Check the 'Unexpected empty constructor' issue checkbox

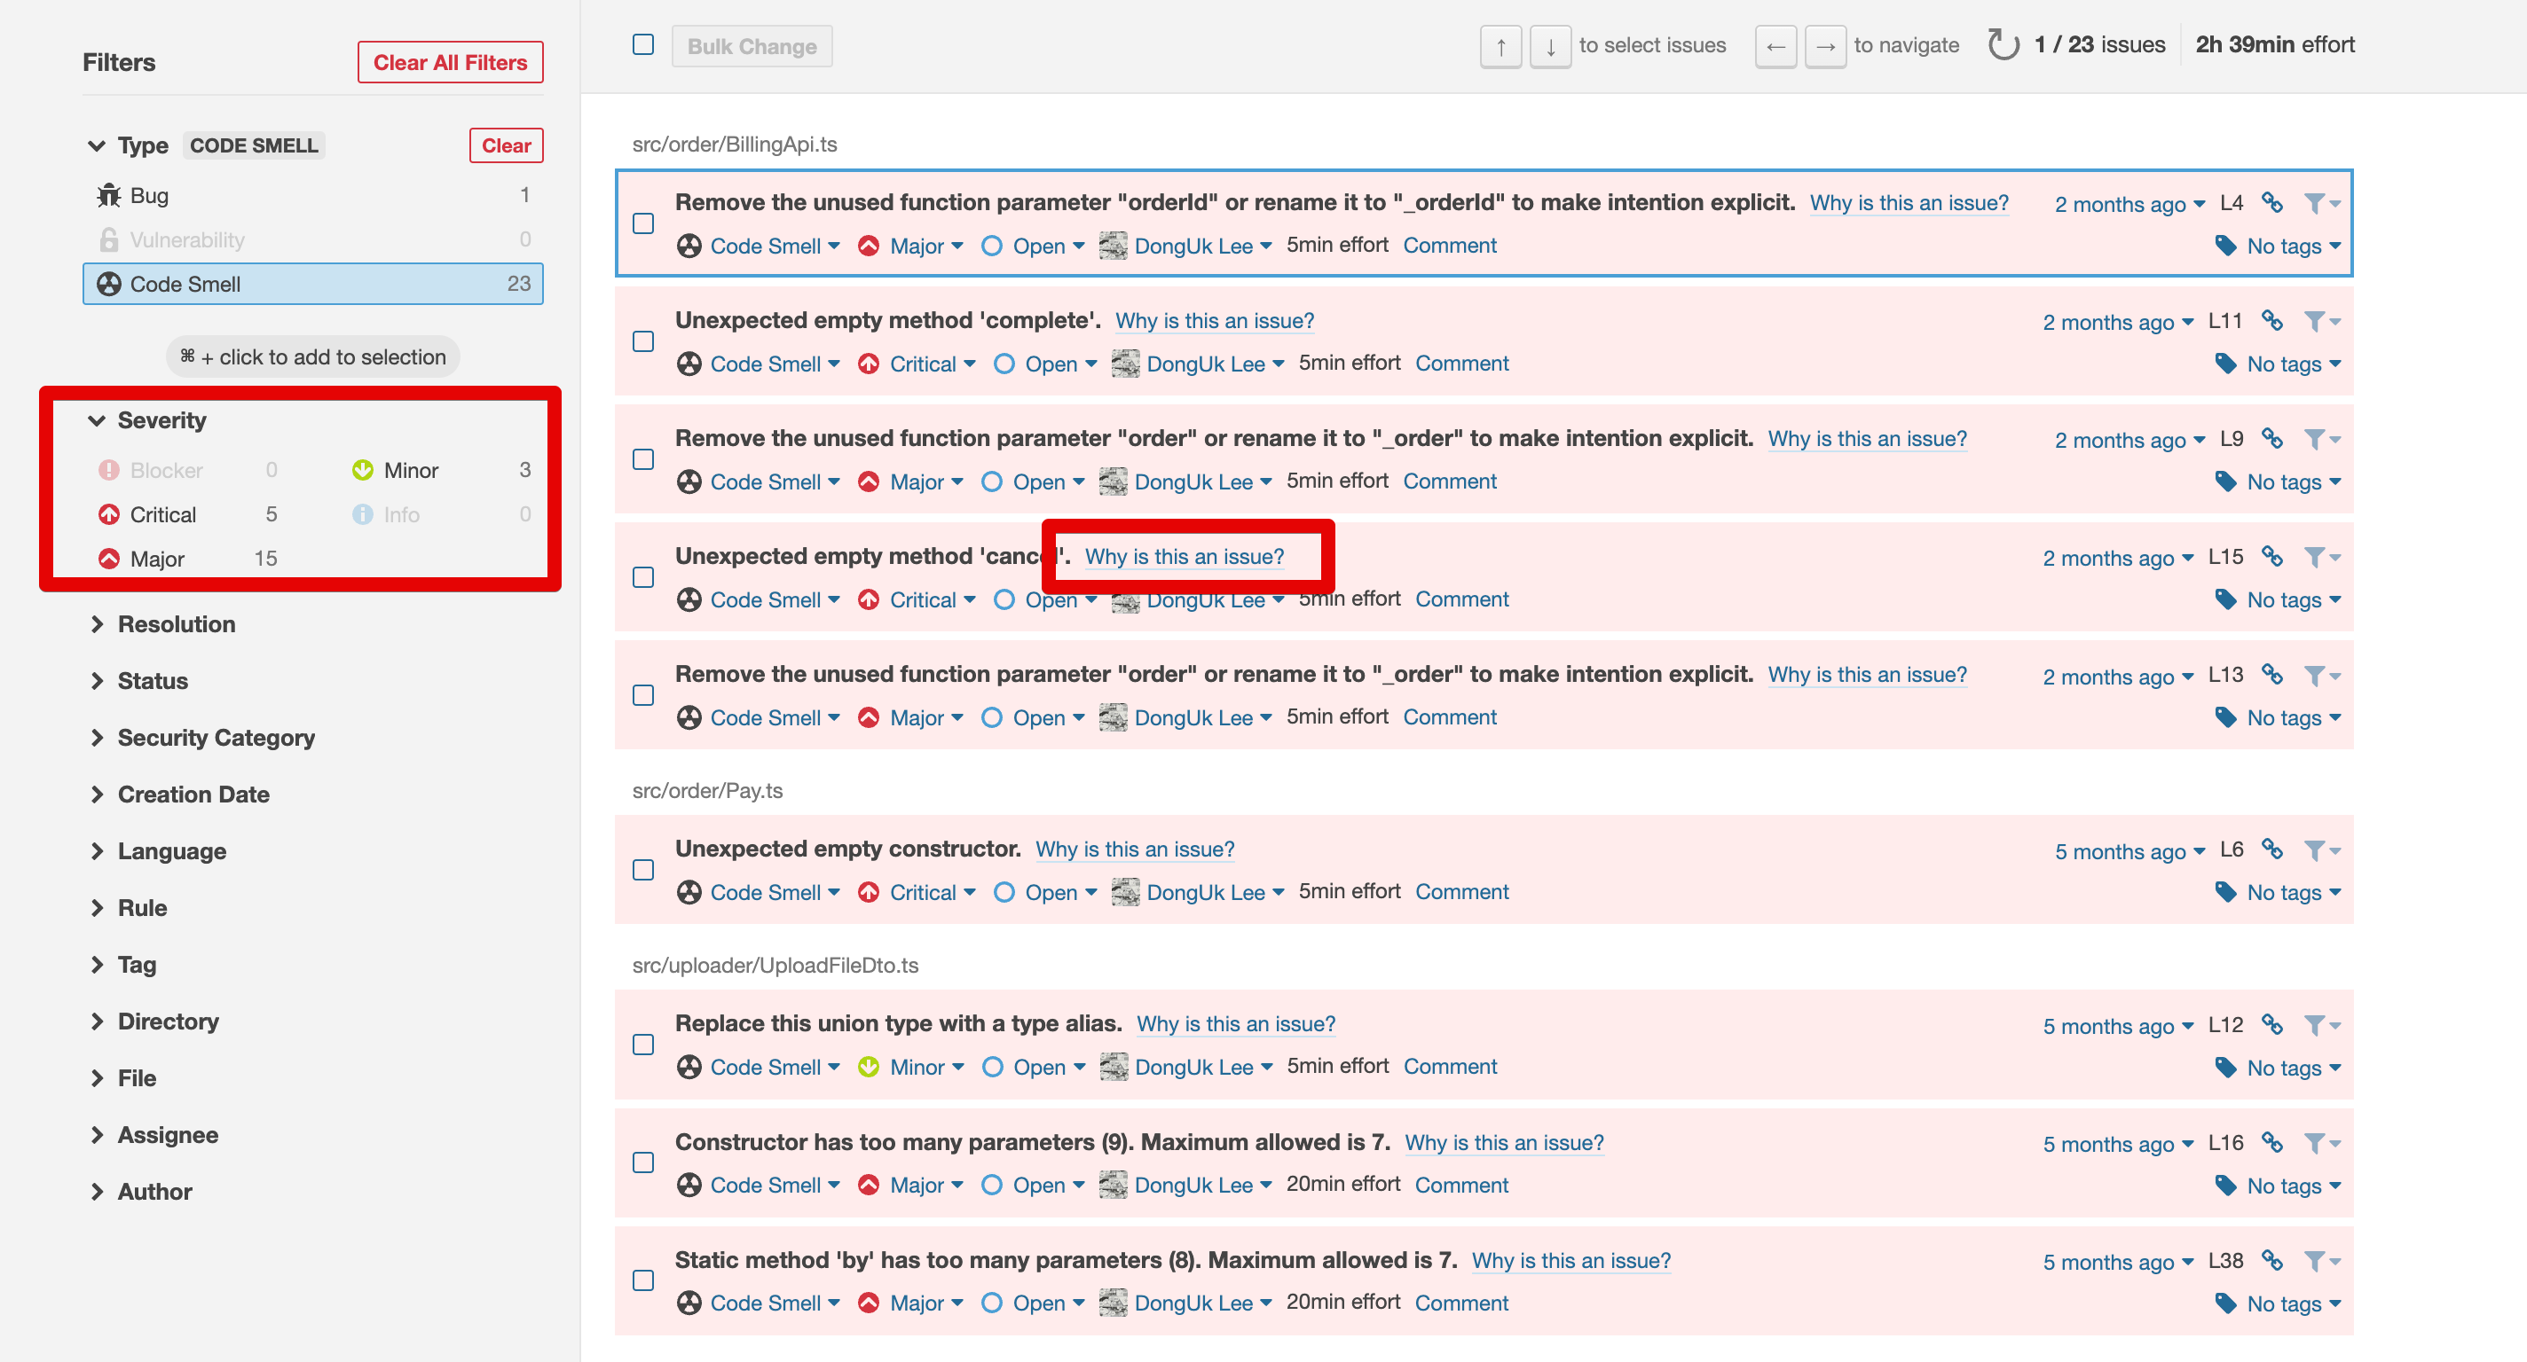coord(643,870)
